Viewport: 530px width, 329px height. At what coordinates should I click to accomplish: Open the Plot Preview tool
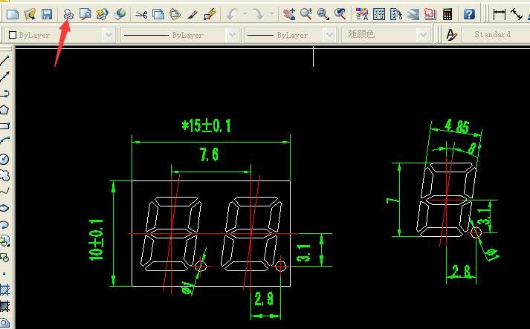tap(85, 14)
